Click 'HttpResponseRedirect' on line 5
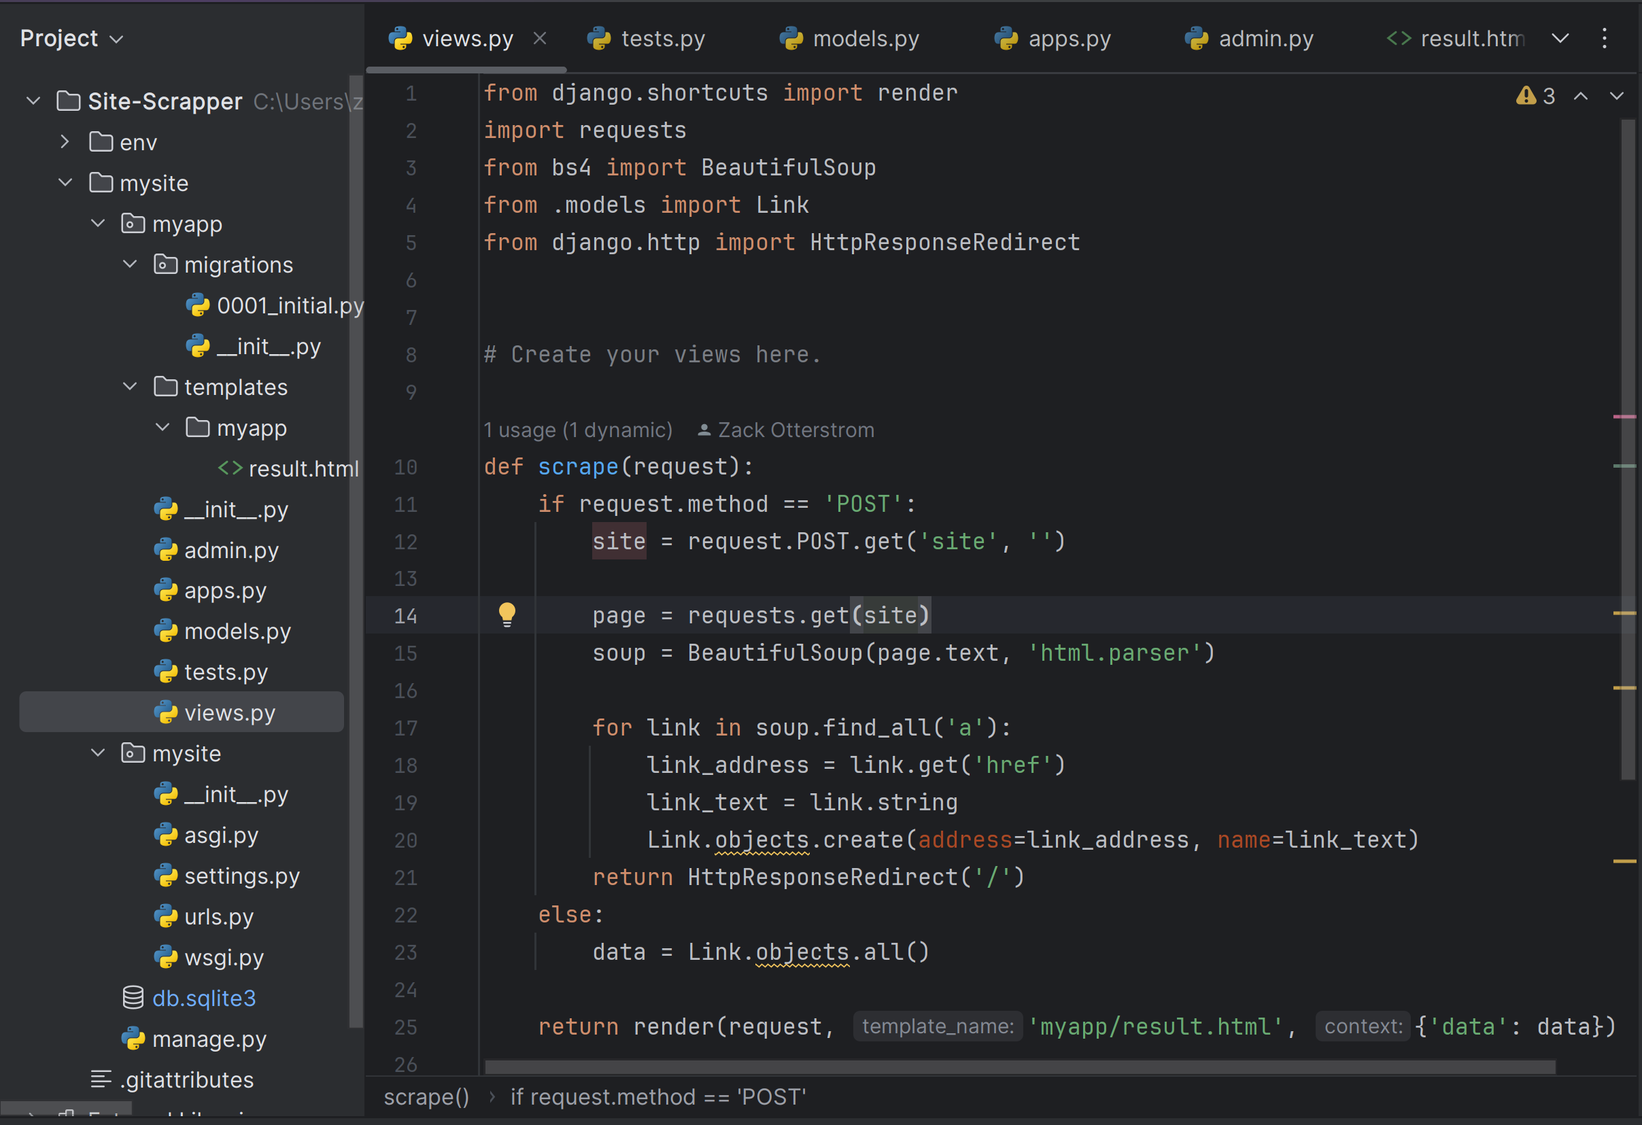The height and width of the screenshot is (1125, 1642). point(944,242)
